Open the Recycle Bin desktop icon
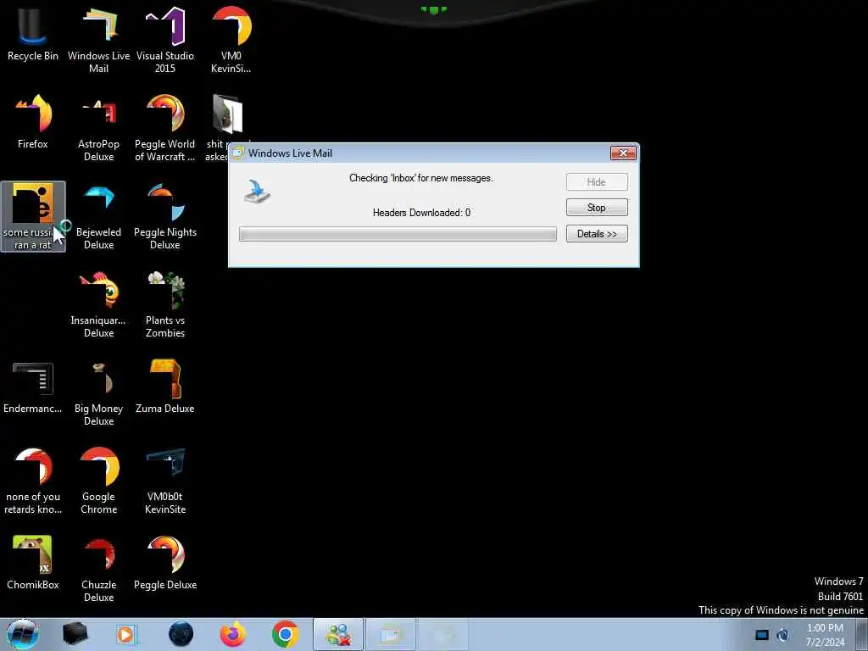 click(x=33, y=34)
